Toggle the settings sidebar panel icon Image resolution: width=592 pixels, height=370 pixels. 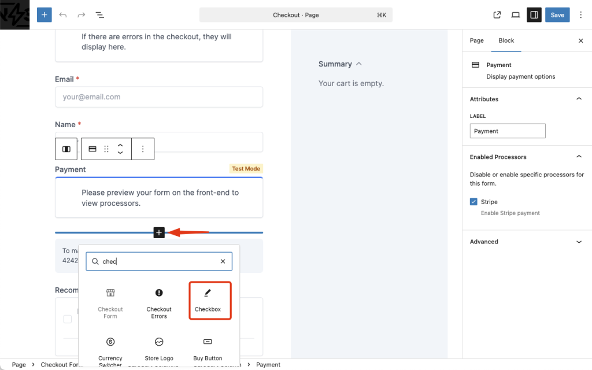coord(532,14)
